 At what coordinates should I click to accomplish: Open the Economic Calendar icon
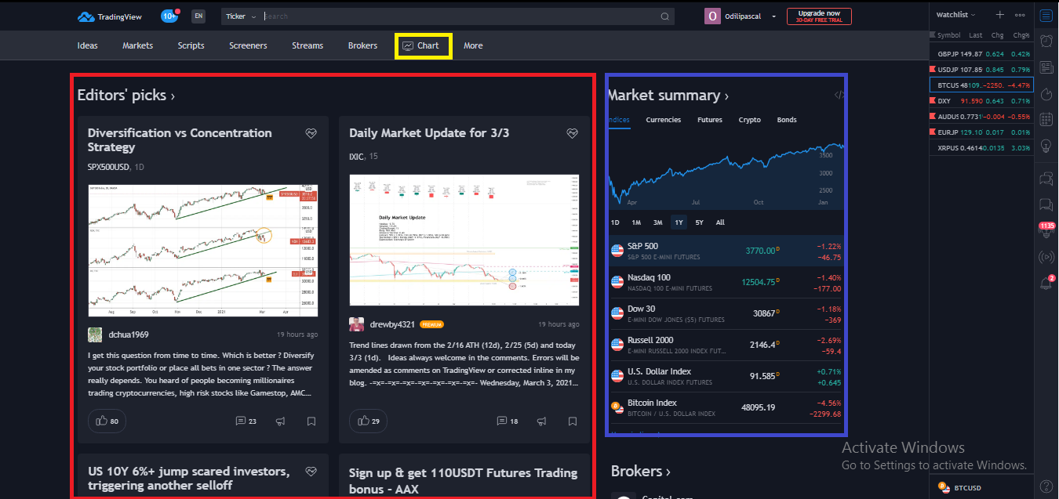tap(1046, 120)
